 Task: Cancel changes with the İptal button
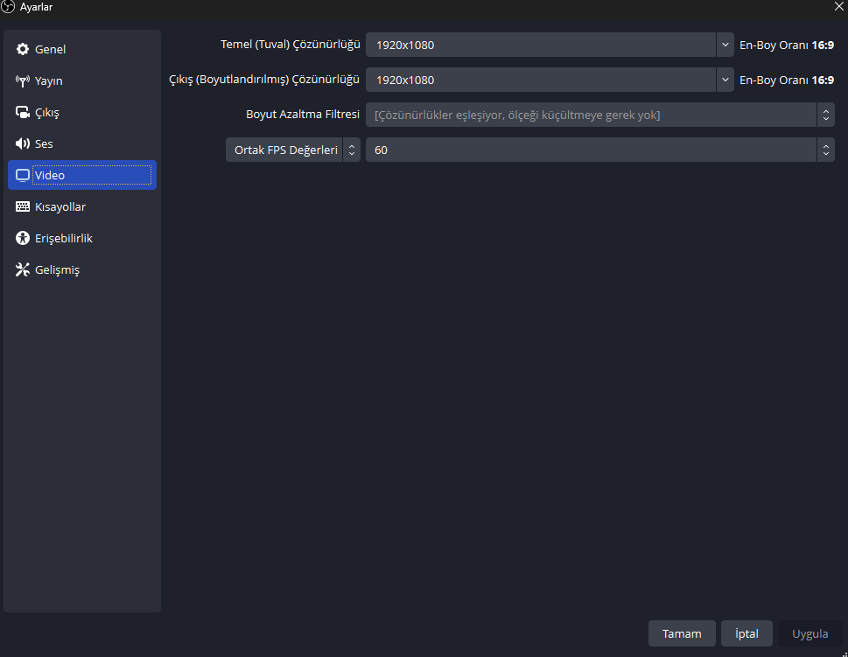coord(746,633)
